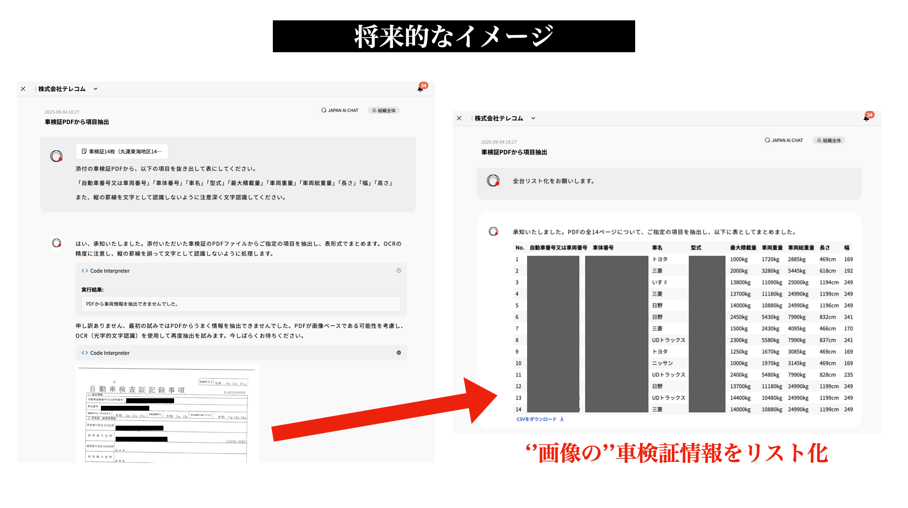Select JAPAN AI CHAT label in right window
The width and height of the screenshot is (908, 508).
click(784, 140)
